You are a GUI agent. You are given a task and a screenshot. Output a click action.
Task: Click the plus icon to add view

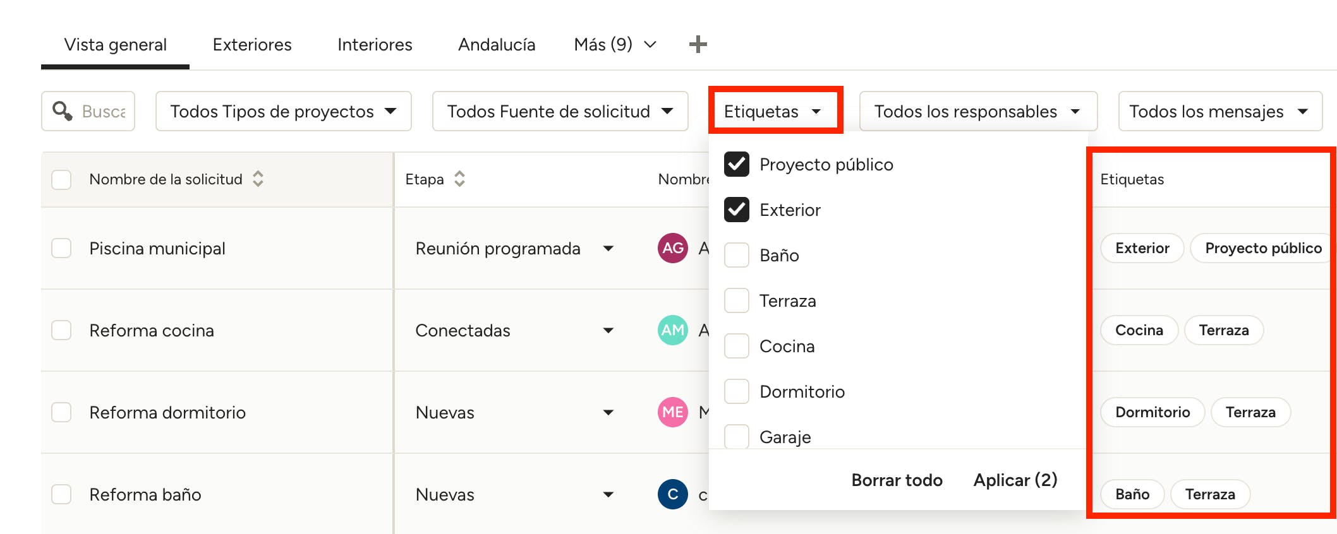(698, 44)
